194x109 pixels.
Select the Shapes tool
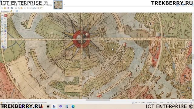tap(3, 47)
